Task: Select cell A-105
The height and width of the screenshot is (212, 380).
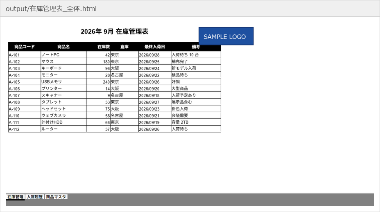Action: (x=25, y=82)
